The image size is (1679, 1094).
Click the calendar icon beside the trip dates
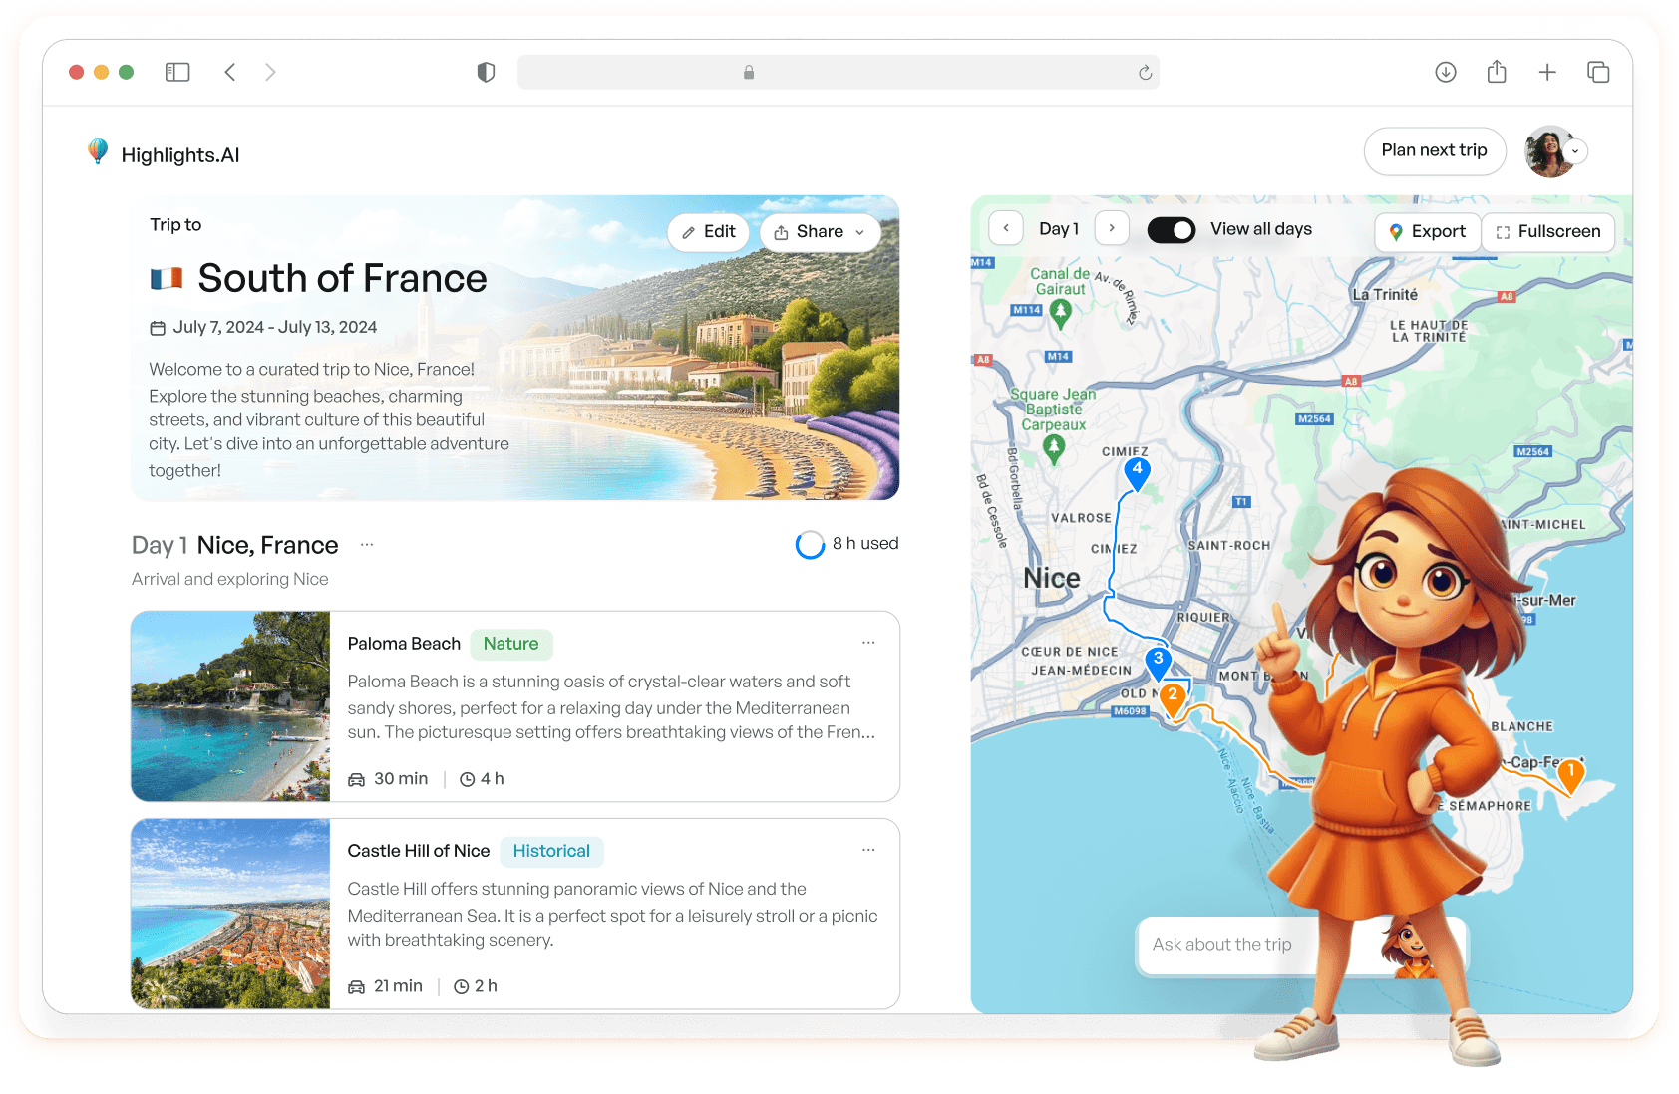[160, 327]
